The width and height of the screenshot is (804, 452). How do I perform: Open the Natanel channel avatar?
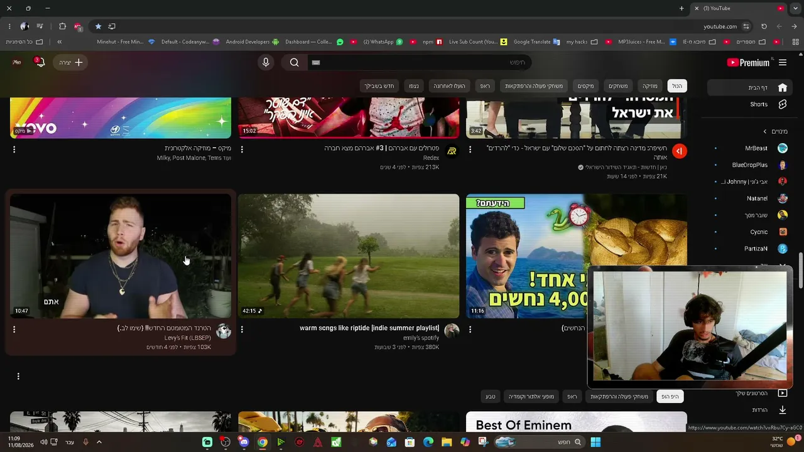coord(783,198)
